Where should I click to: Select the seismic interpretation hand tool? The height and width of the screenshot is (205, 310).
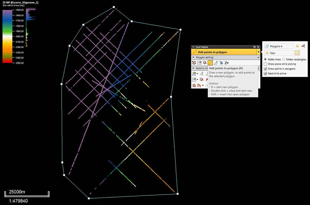click(x=194, y=73)
